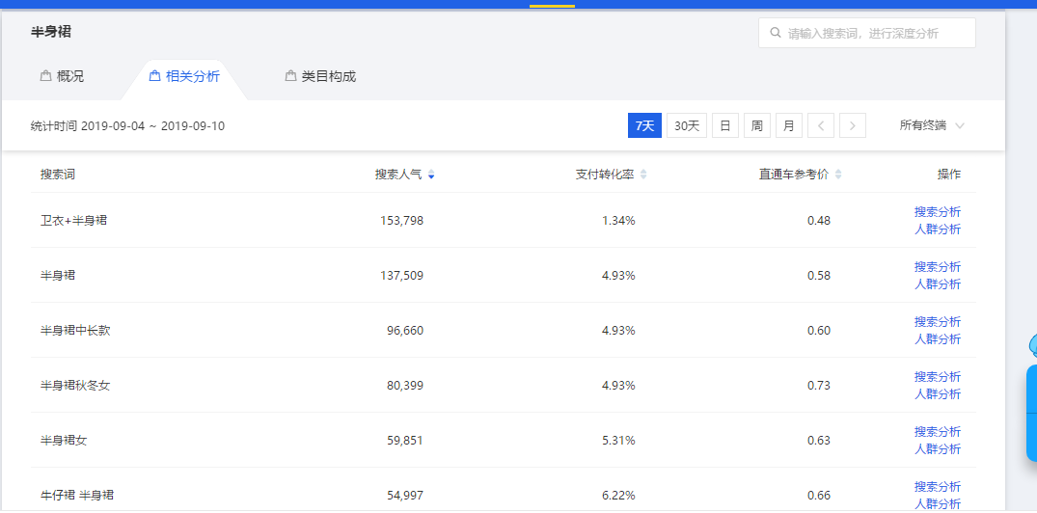Open 人群分析 for 半身裙中长款

click(937, 339)
